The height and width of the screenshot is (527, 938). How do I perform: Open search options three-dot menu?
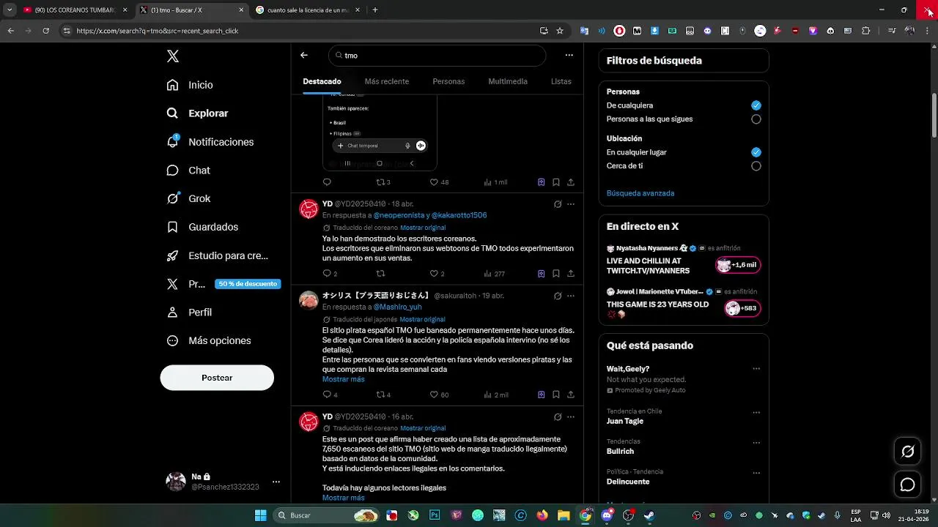click(569, 55)
